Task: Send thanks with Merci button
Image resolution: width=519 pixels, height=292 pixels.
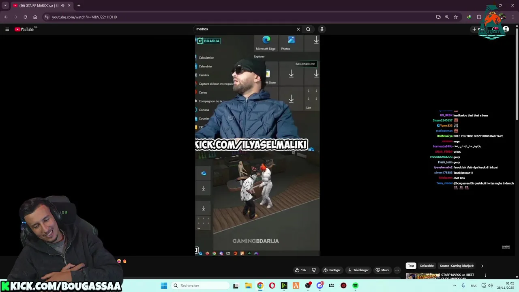Action: coord(382,270)
